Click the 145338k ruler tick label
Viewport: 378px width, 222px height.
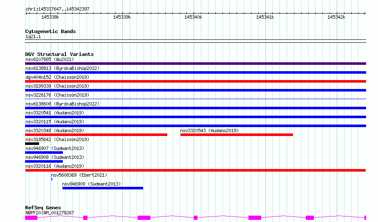(50, 17)
